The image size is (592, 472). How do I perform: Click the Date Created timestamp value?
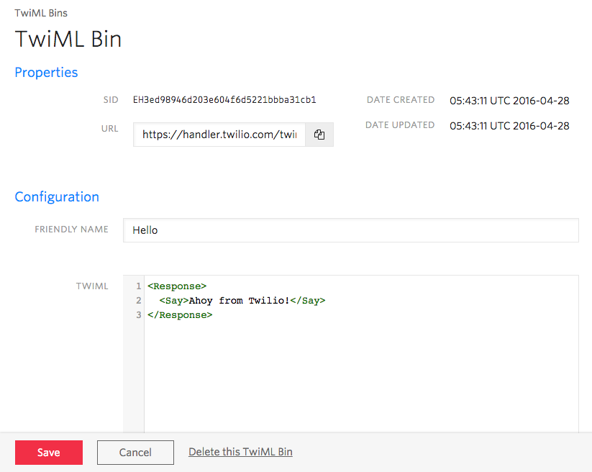509,101
